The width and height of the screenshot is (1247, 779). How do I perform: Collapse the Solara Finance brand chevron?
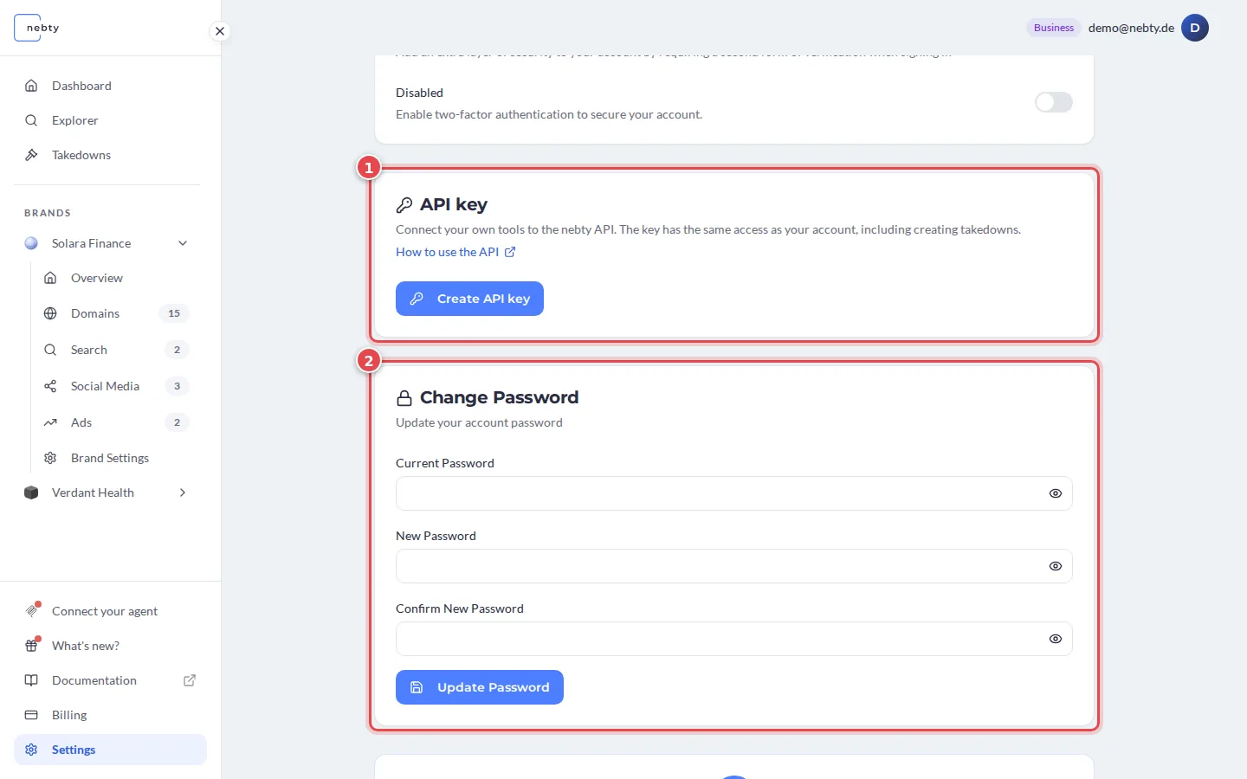pyautogui.click(x=183, y=243)
